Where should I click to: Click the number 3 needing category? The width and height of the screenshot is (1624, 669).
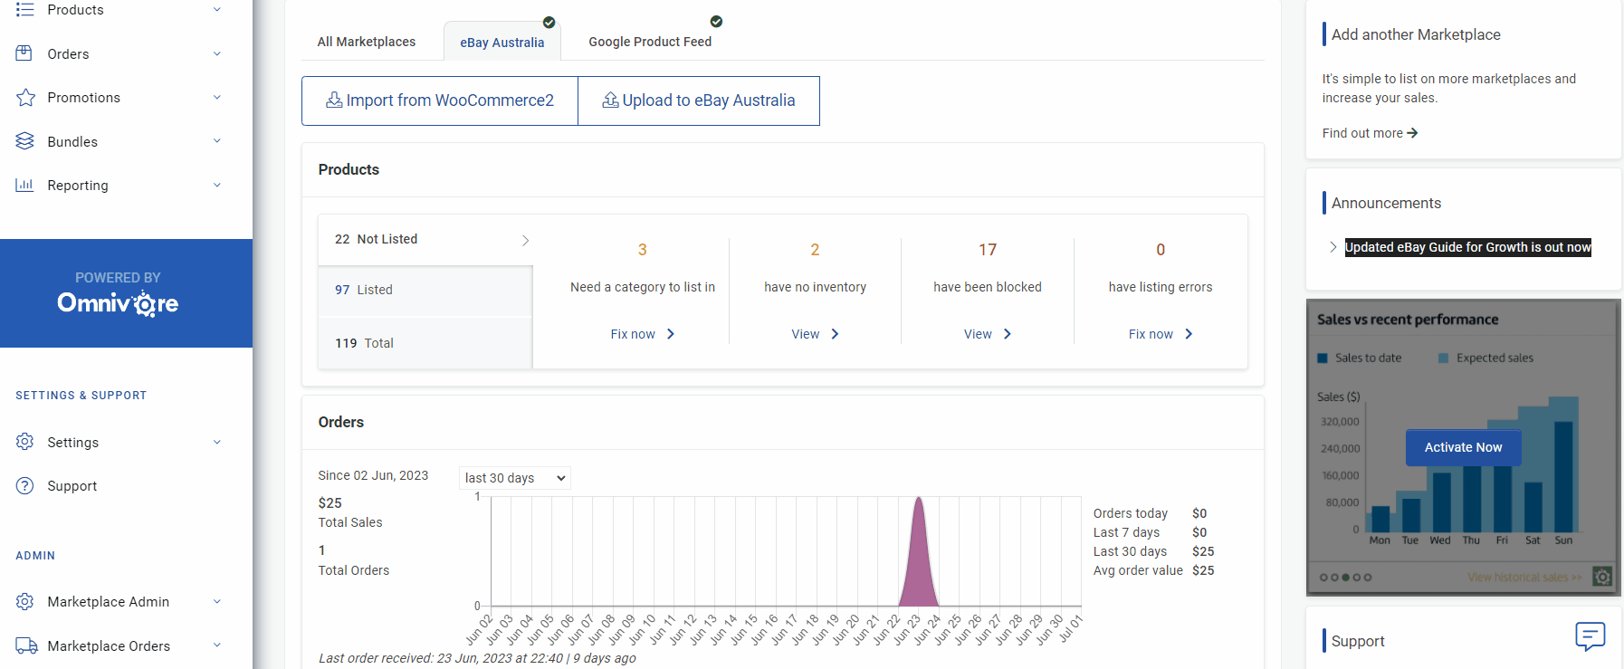tap(643, 250)
